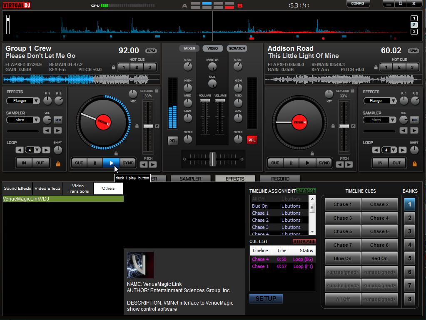Halve loop length on left deck
The image size is (426, 320).
click(19, 150)
